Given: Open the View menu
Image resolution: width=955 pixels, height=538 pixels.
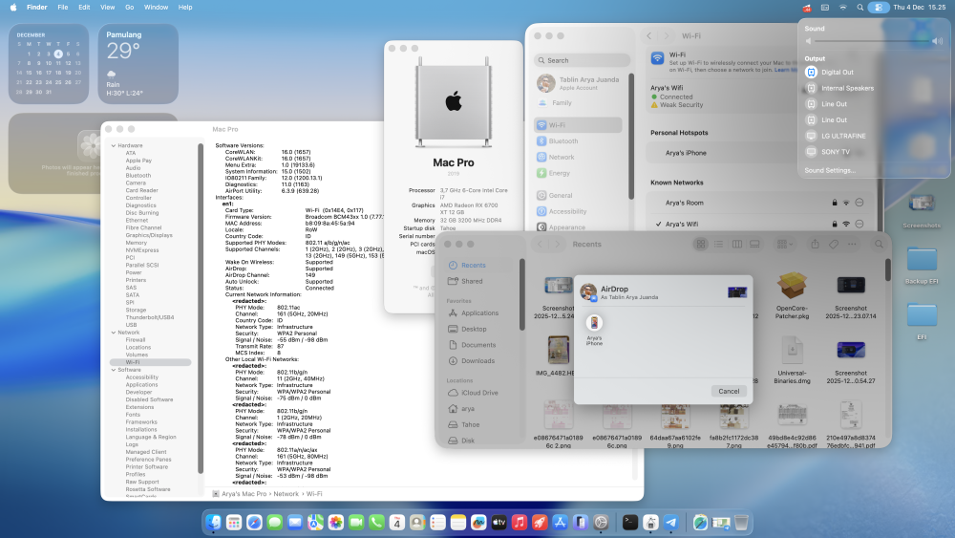Looking at the screenshot, I should tap(107, 8).
